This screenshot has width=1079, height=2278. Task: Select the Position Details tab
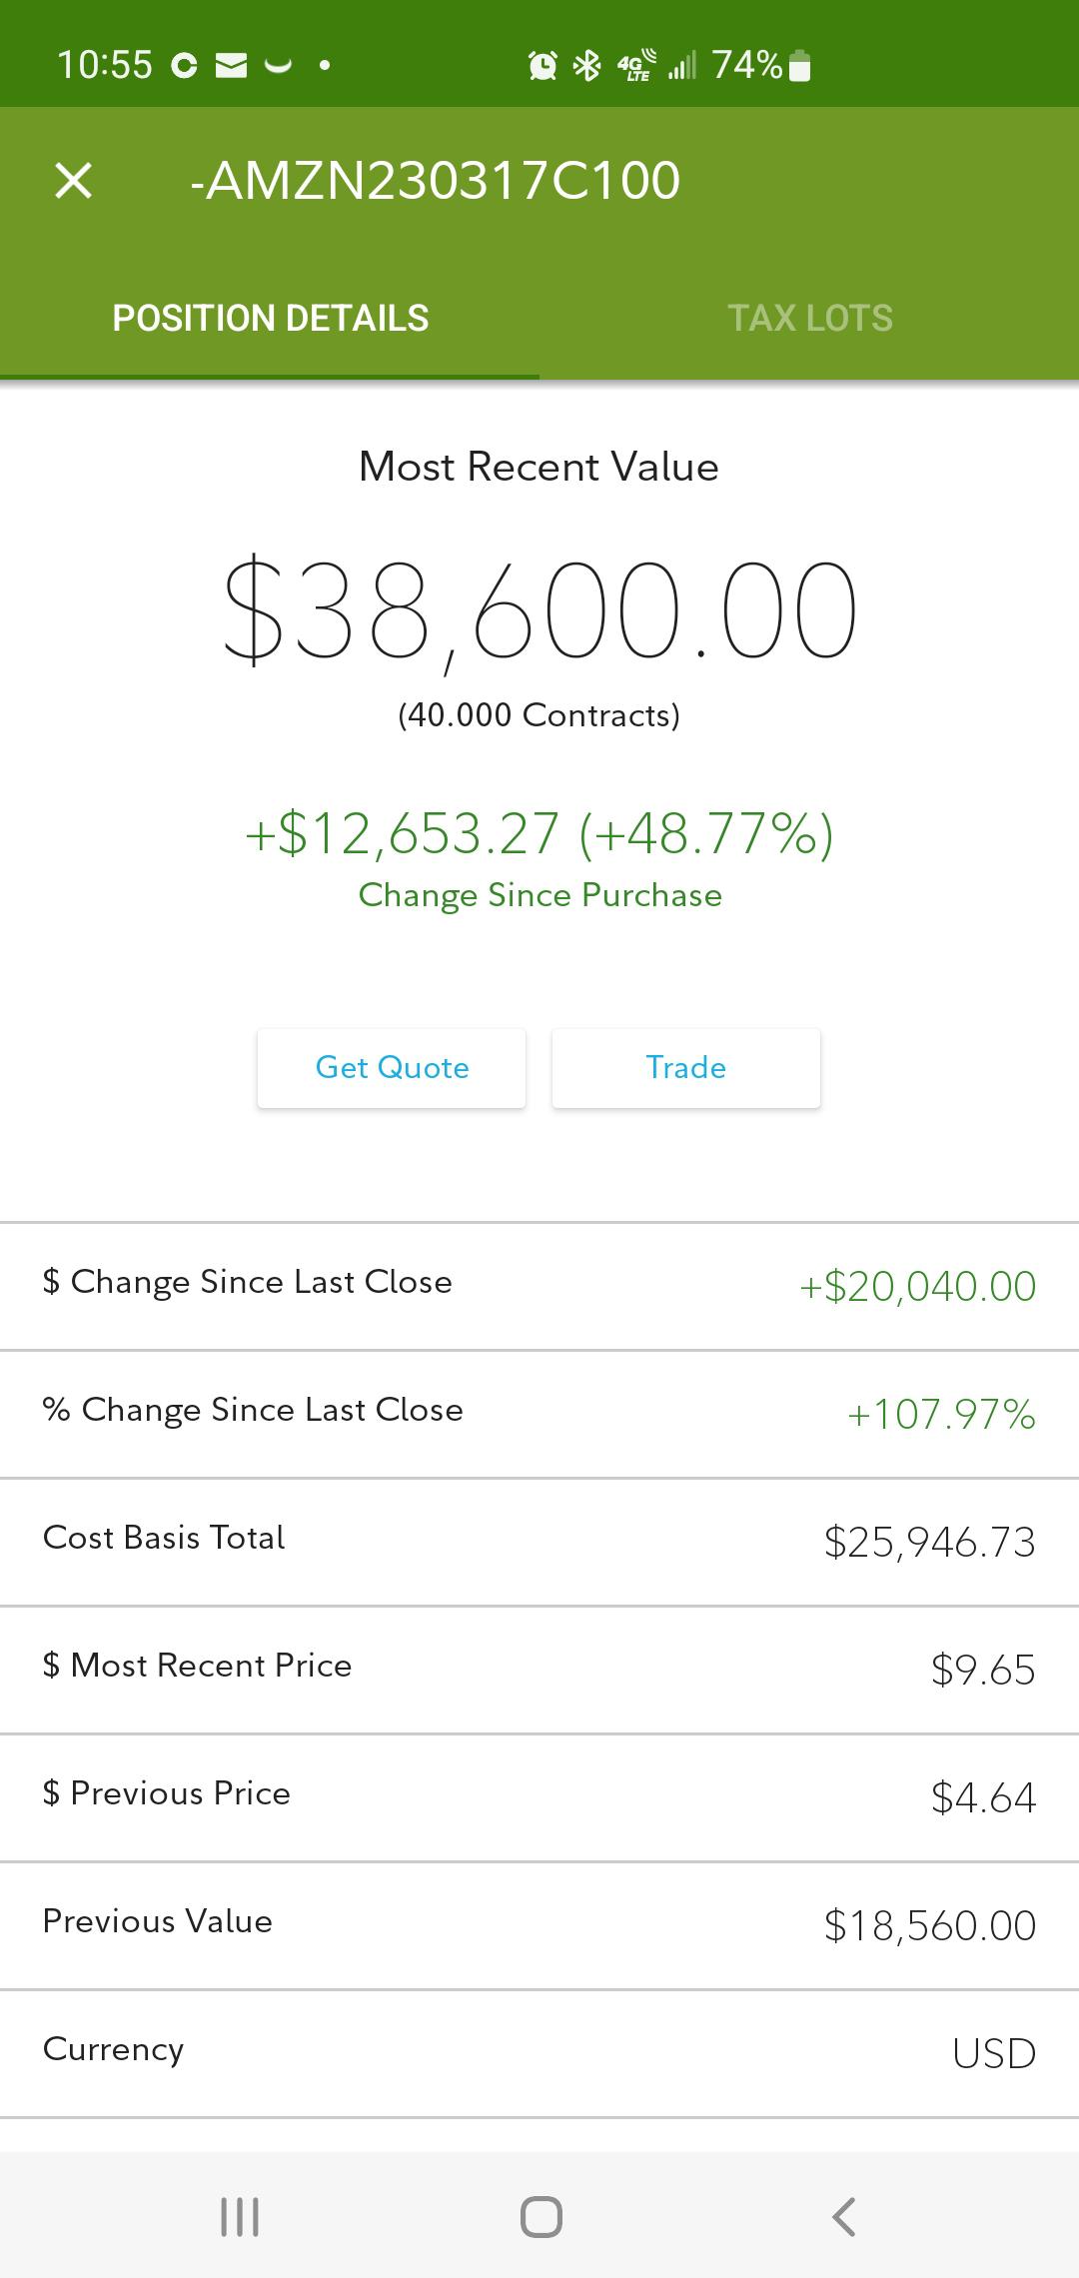click(x=270, y=319)
